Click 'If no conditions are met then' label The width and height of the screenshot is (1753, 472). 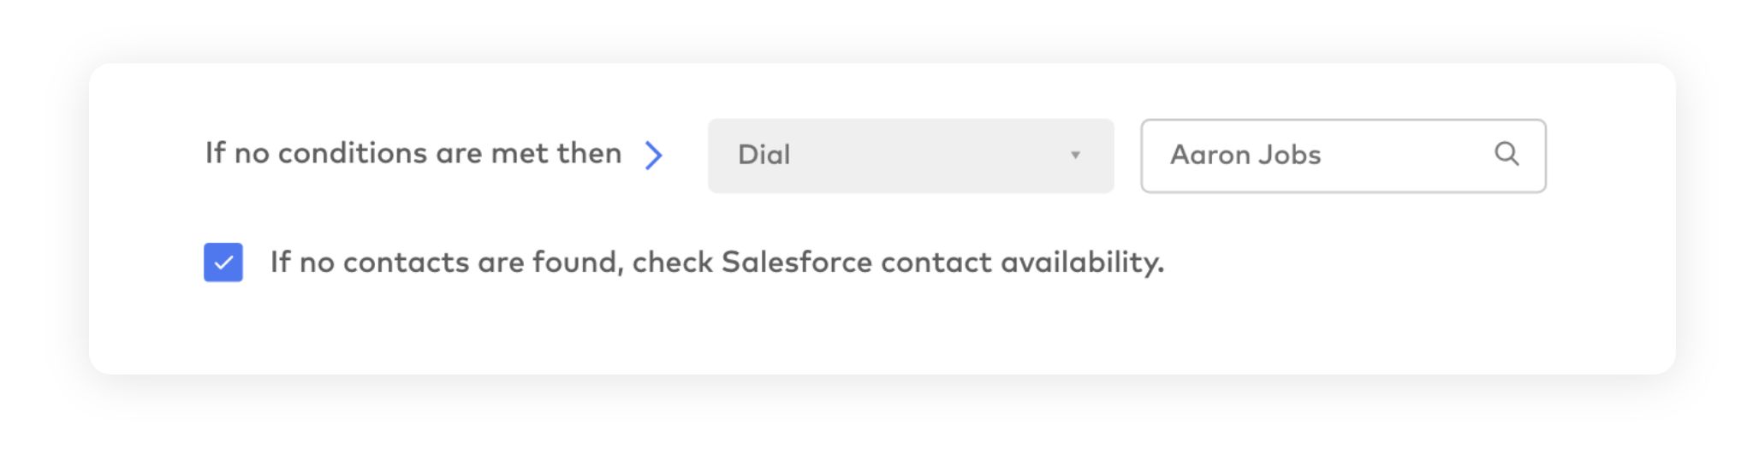click(413, 154)
